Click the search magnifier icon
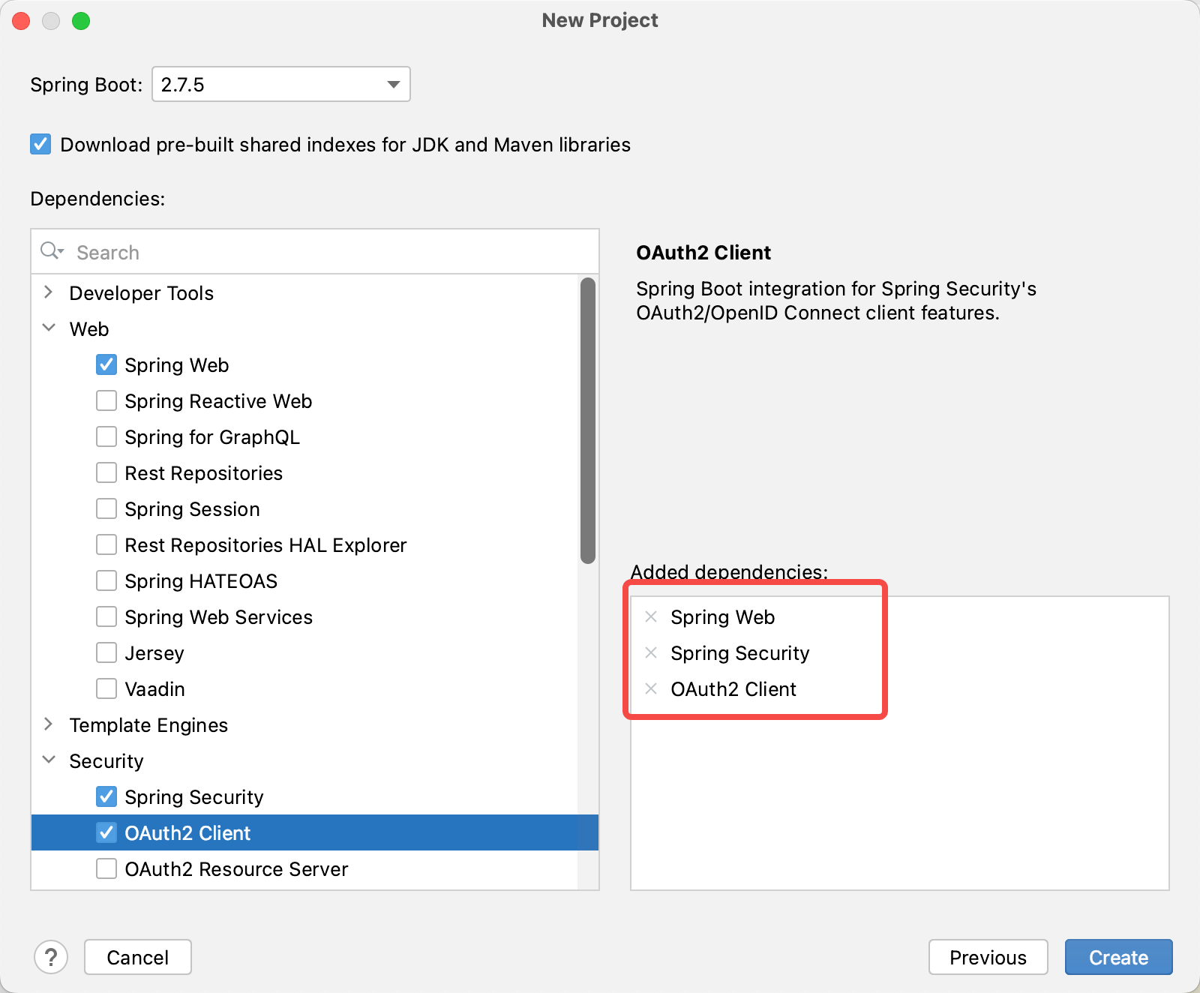This screenshot has height=993, width=1200. (51, 250)
